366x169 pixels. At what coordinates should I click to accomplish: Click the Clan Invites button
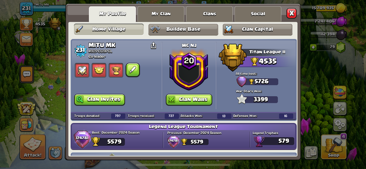pos(100,100)
